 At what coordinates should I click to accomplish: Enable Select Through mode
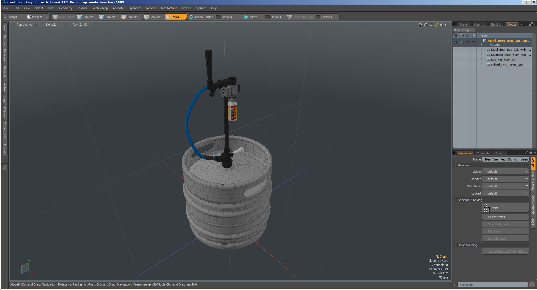(300, 17)
